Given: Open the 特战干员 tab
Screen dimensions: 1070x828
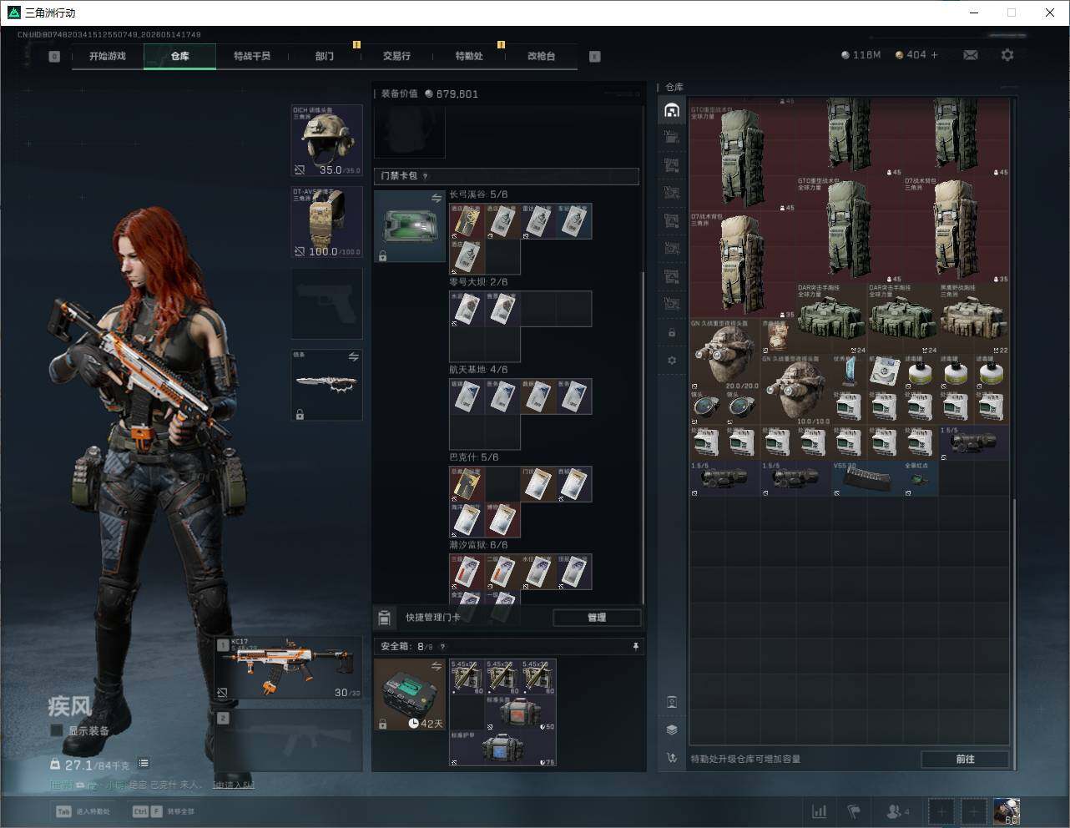Looking at the screenshot, I should point(252,56).
